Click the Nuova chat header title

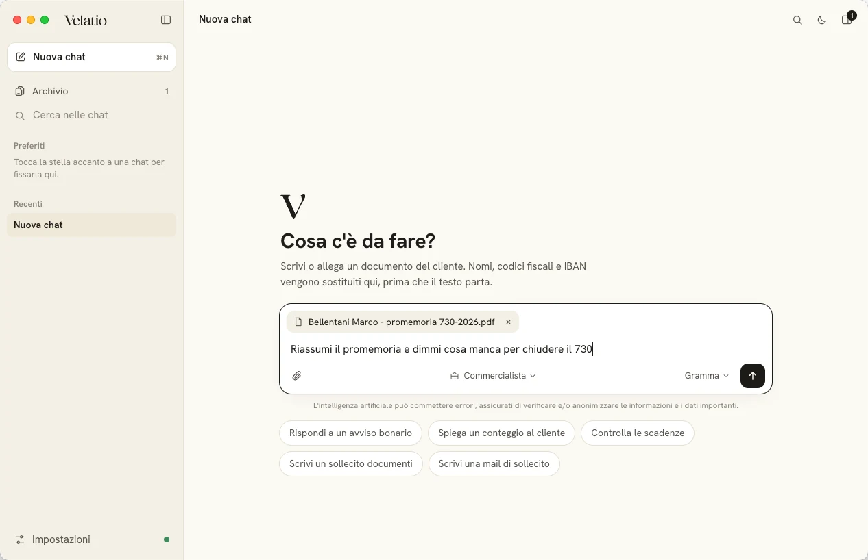tap(225, 19)
